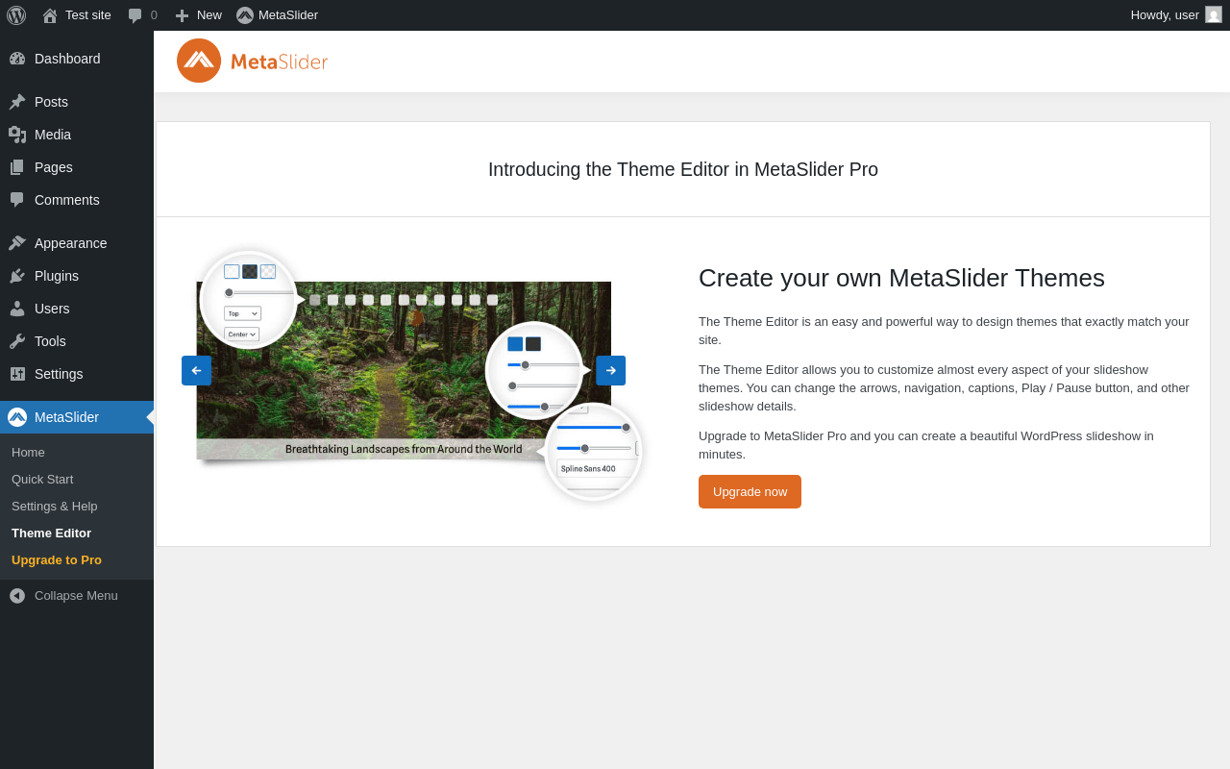Viewport: 1230px width, 769px height.
Task: Click the Posts pushpin icon
Action: (x=17, y=102)
